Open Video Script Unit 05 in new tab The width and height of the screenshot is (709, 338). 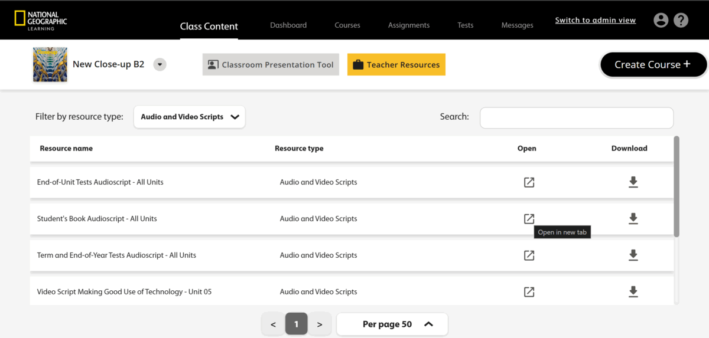(x=529, y=292)
